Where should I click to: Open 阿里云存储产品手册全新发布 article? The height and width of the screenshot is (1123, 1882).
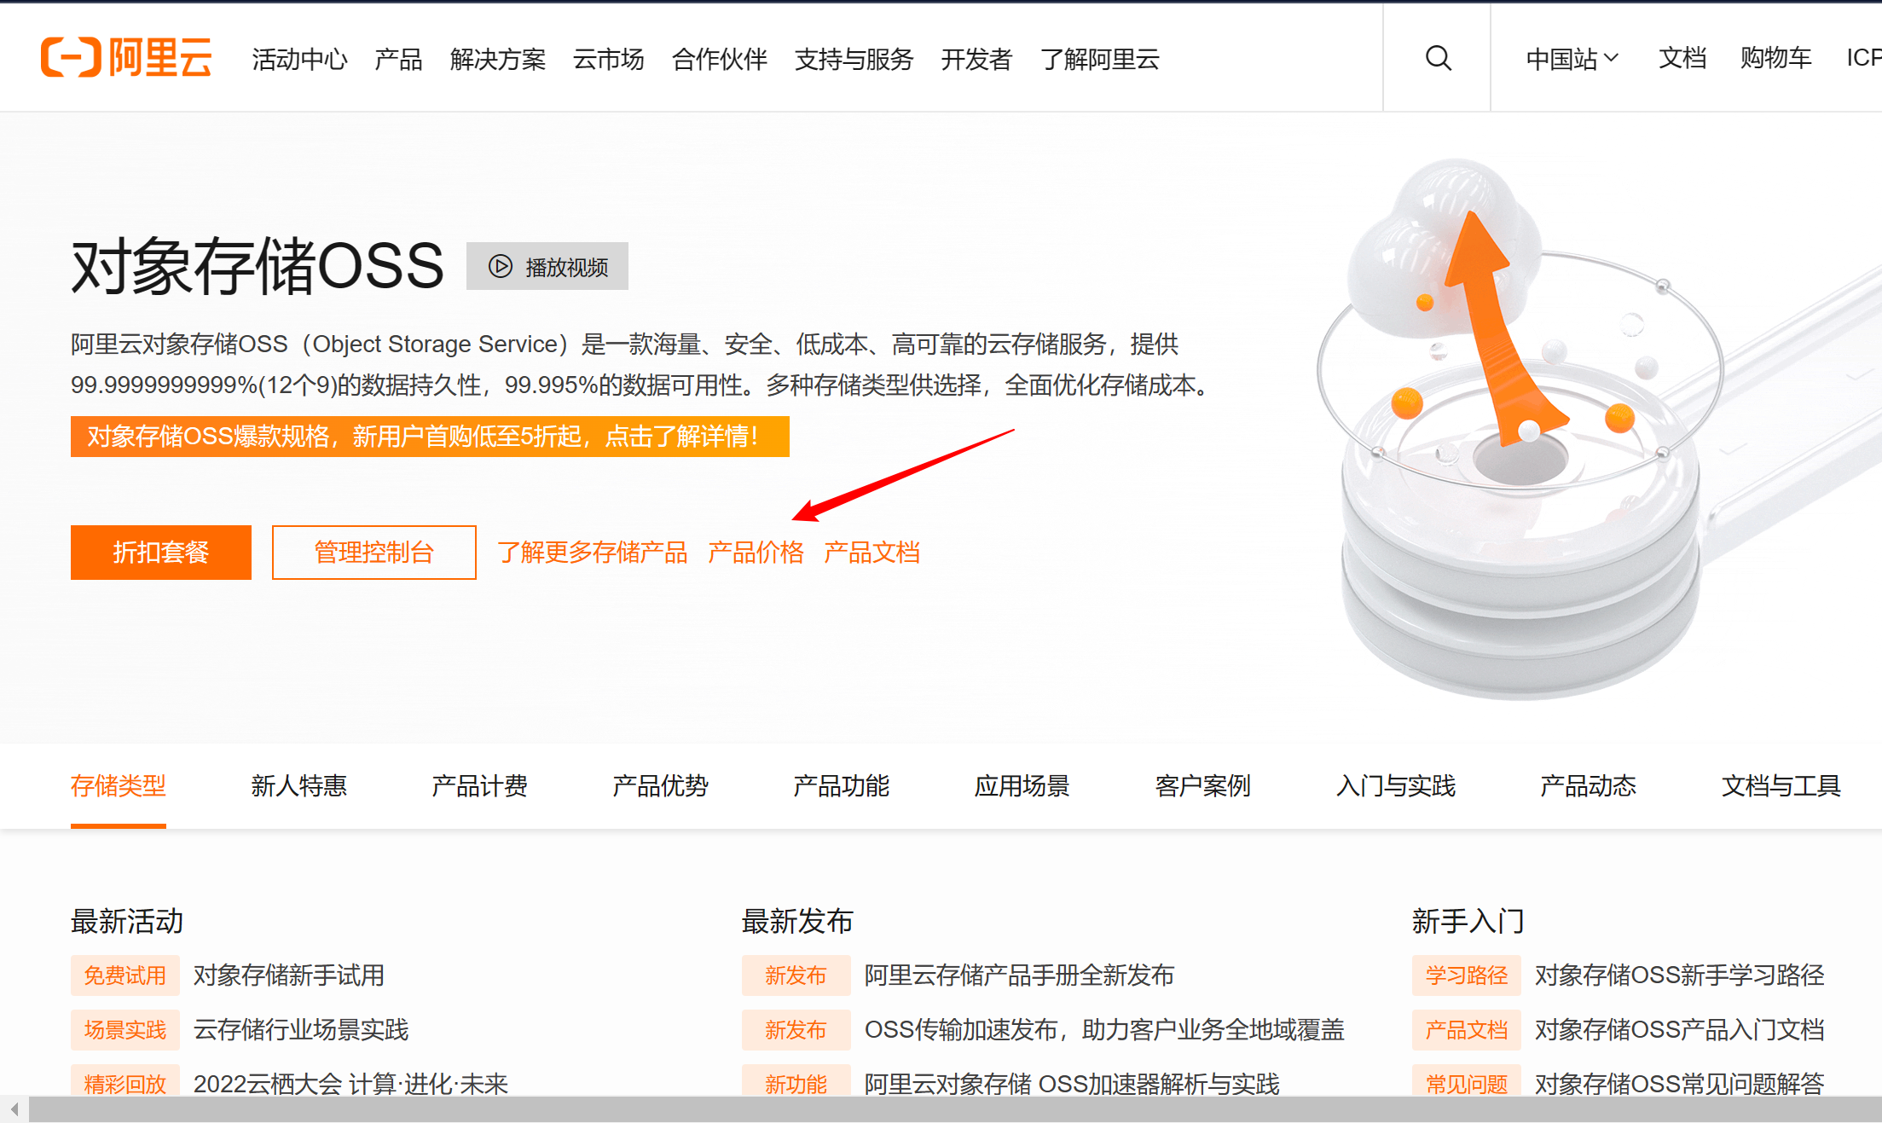click(1019, 975)
